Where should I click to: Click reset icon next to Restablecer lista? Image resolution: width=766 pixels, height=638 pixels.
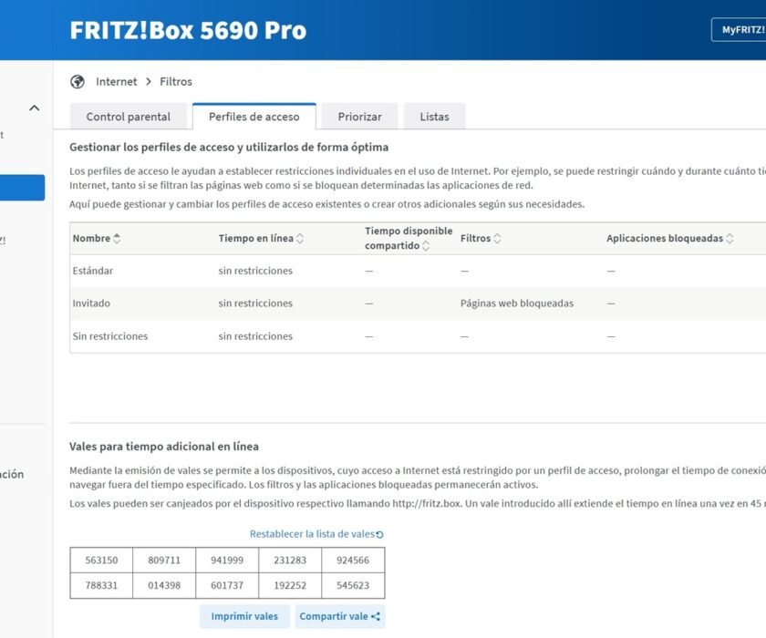click(380, 535)
